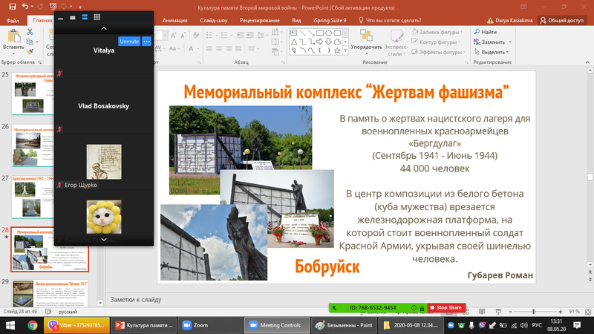The image size is (594, 334).
Task: Open Reading view from the status bar
Action: point(482,312)
